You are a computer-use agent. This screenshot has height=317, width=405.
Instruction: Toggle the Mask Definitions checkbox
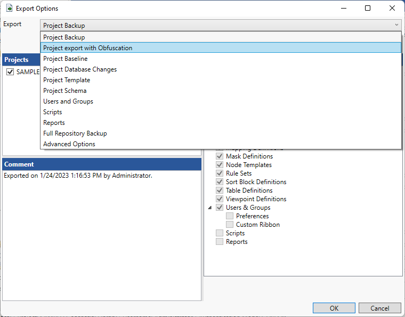(220, 156)
